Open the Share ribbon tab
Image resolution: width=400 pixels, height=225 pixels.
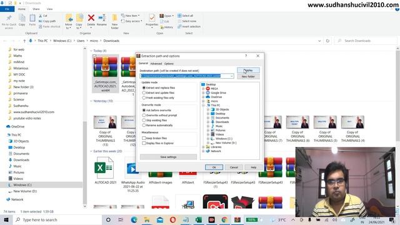[x=36, y=9]
